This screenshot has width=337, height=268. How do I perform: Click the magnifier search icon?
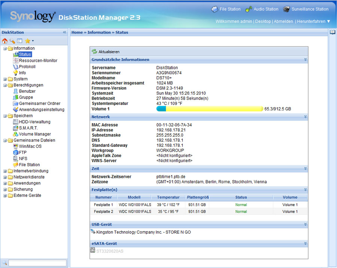coord(5,263)
